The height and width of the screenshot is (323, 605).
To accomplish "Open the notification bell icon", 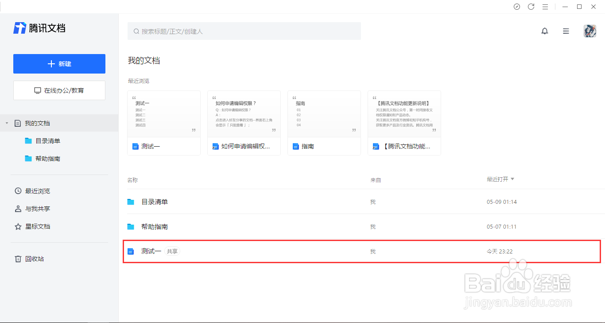I will pyautogui.click(x=545, y=31).
